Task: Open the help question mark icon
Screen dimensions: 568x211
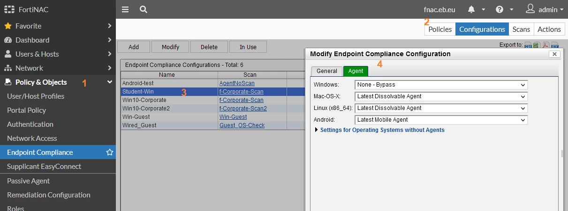Action: click(500, 9)
